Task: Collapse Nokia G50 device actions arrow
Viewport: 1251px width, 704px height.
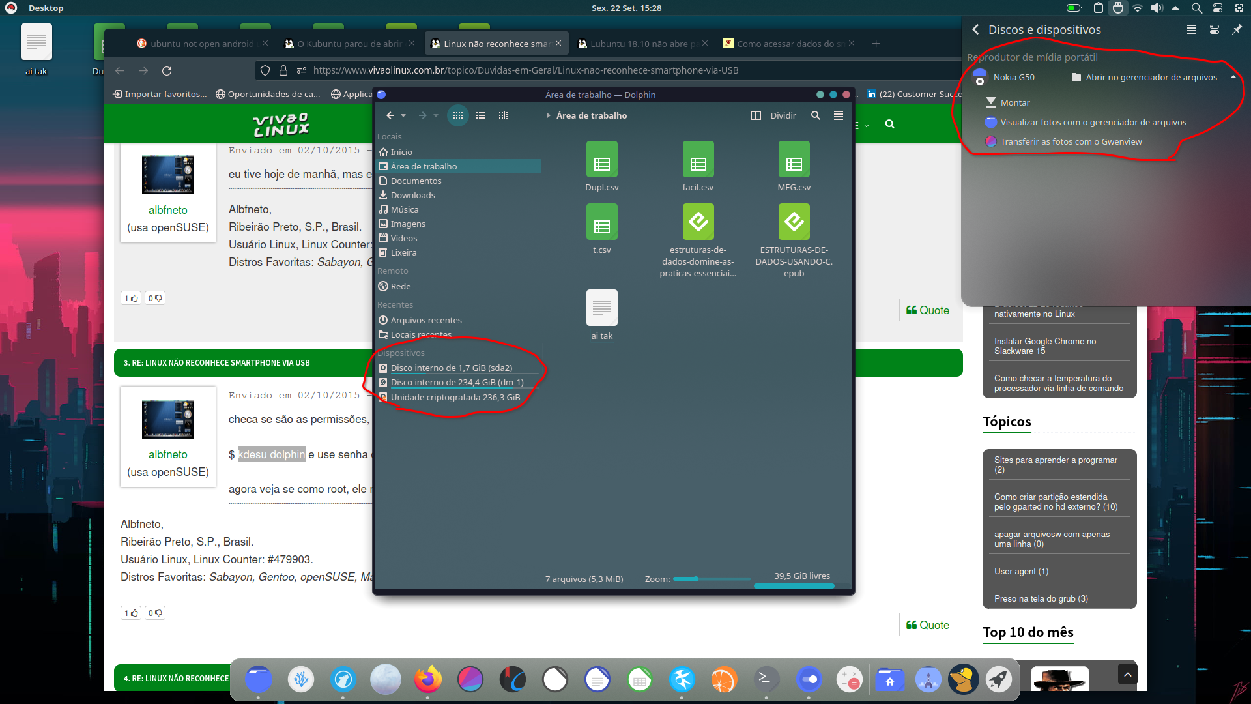Action: [x=1233, y=77]
